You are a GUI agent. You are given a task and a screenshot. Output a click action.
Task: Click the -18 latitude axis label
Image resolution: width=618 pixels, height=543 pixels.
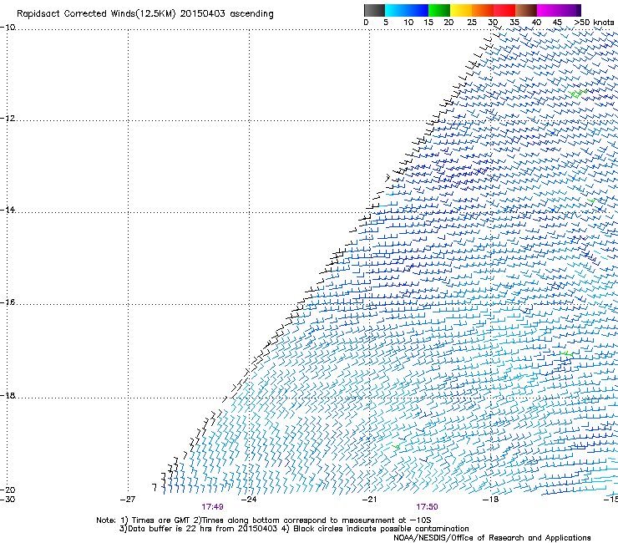pyautogui.click(x=8, y=395)
